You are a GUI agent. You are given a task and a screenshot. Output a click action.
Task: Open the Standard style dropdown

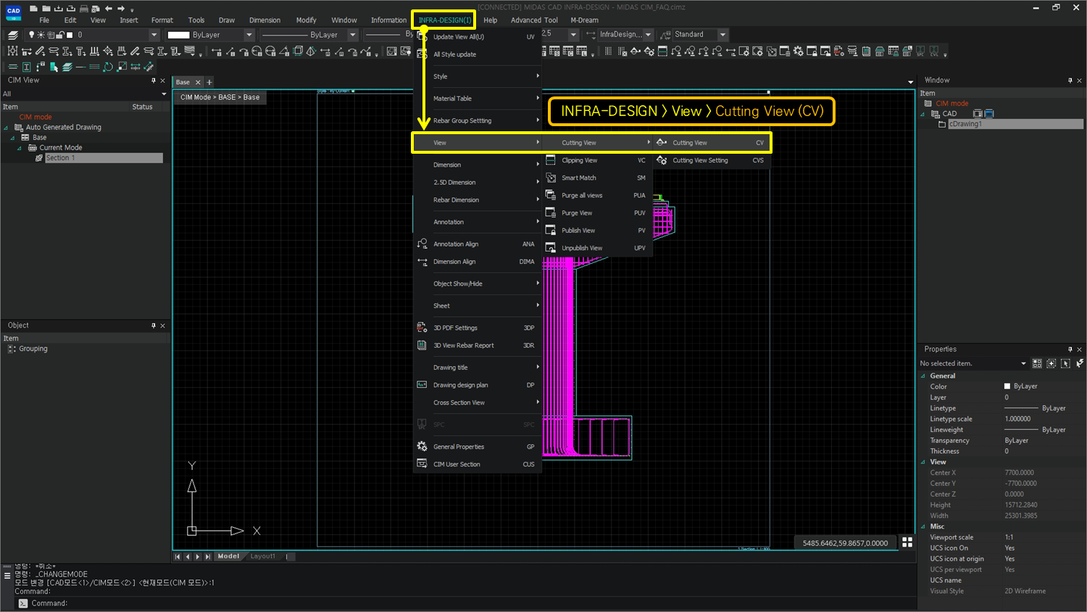click(x=722, y=35)
